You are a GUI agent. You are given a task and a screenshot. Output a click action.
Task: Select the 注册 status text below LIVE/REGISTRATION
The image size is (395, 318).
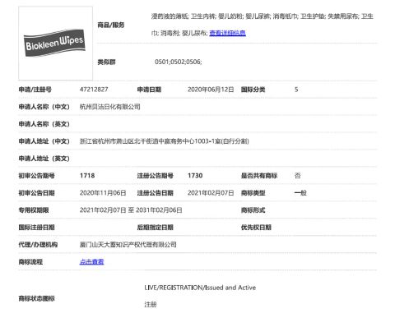point(151,304)
